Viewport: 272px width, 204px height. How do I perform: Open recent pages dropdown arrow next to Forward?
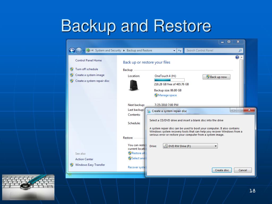point(84,51)
